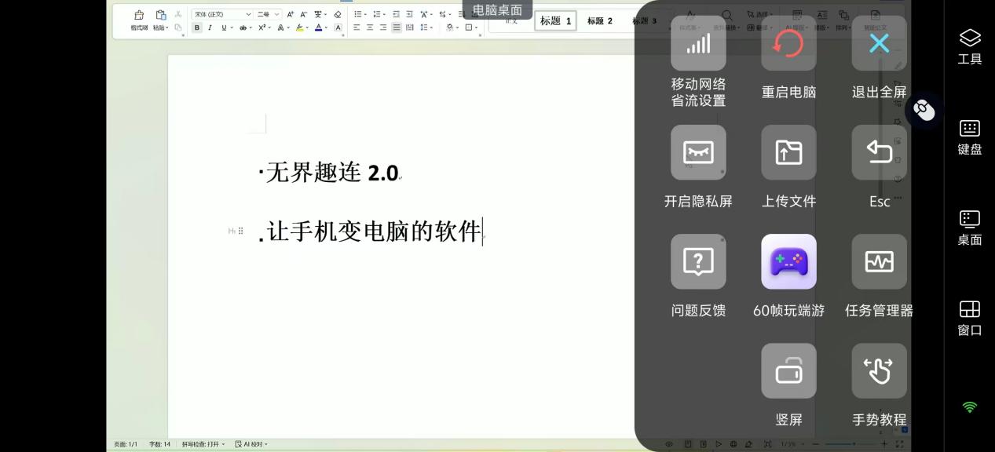Click the 电脑桌面 label at top

point(497,9)
